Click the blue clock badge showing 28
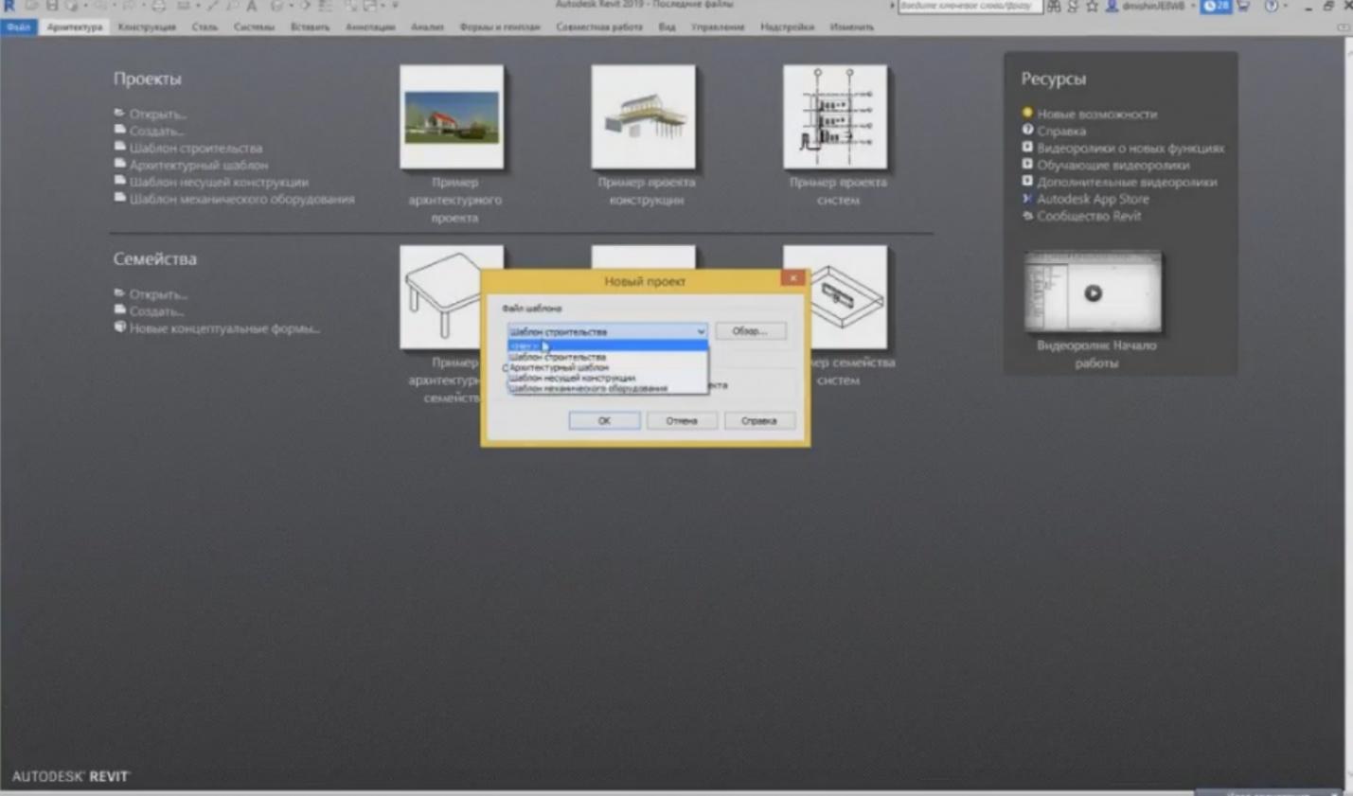This screenshot has width=1353, height=796. click(1216, 6)
